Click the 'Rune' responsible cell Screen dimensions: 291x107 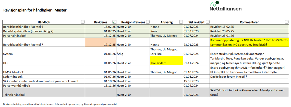[x=166, y=31]
